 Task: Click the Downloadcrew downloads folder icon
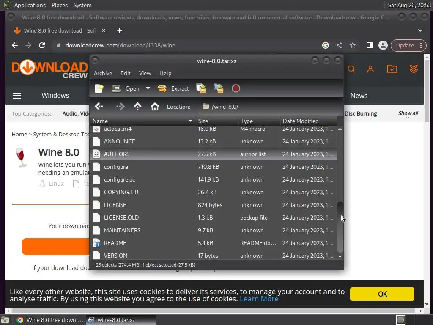[x=392, y=69]
